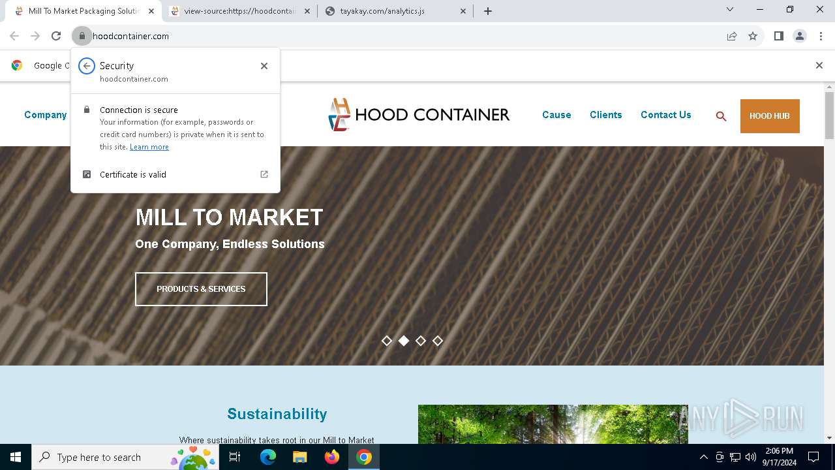The image size is (835, 470).
Task: Open the tab search dropdown
Action: click(x=730, y=10)
